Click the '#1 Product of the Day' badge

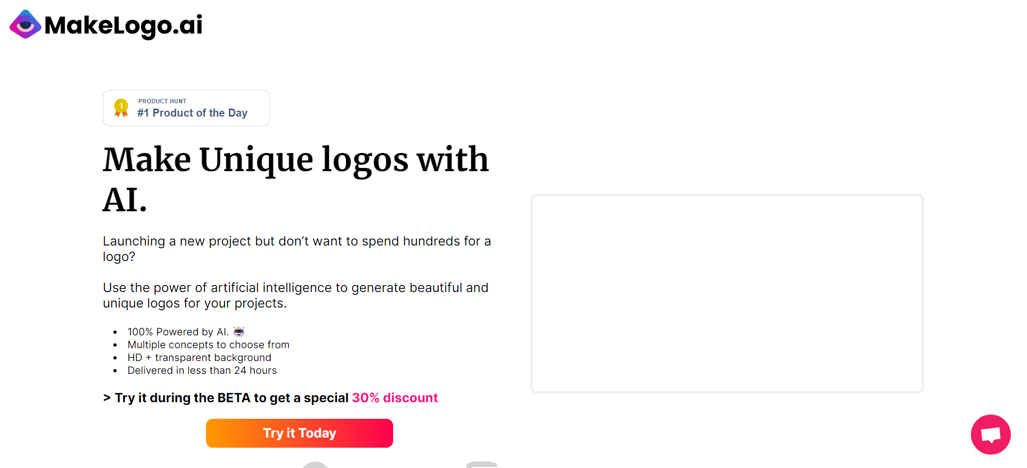[x=186, y=108]
